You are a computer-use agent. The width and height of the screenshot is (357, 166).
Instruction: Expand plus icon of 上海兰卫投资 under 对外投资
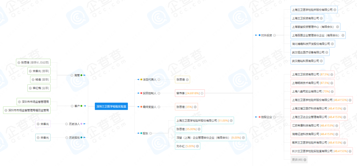(322, 18)
